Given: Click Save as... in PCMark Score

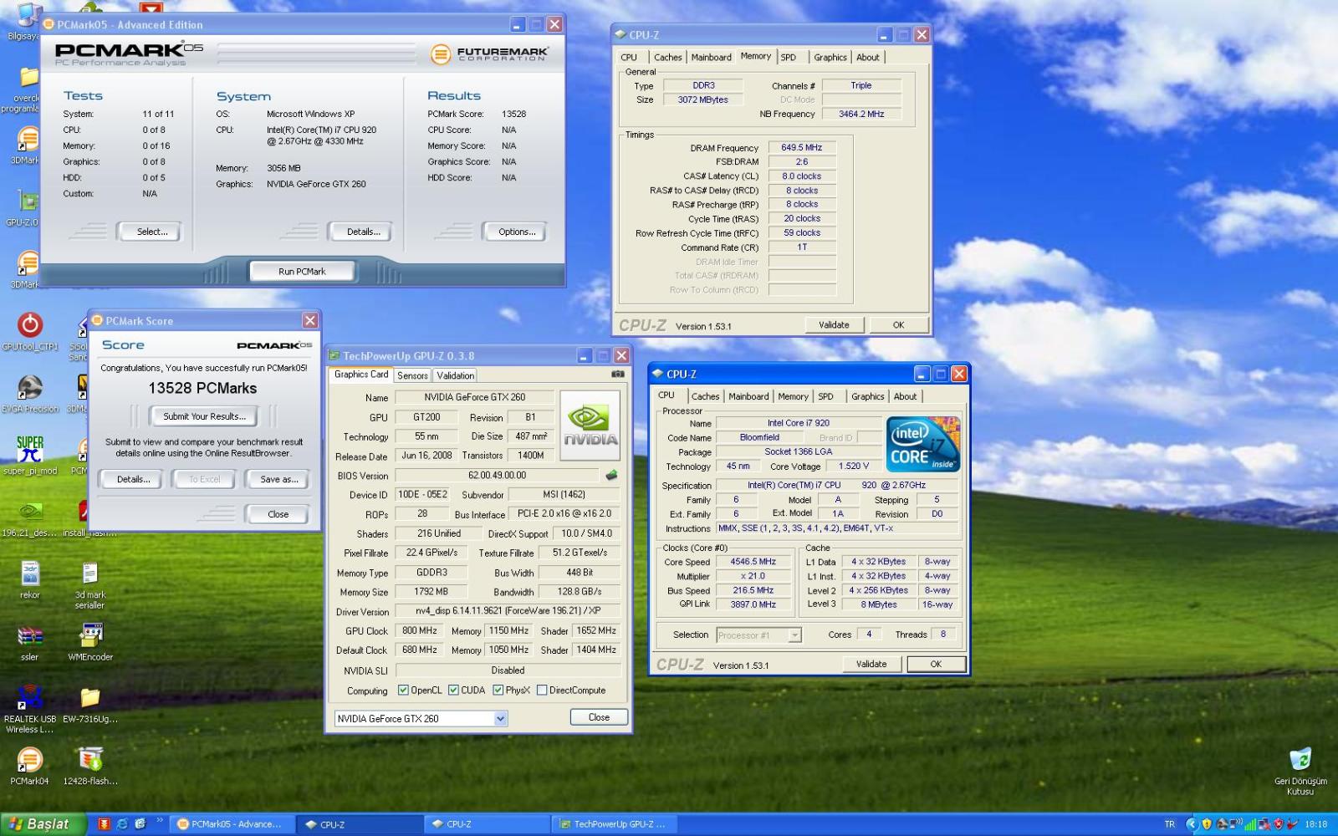Looking at the screenshot, I should [278, 480].
